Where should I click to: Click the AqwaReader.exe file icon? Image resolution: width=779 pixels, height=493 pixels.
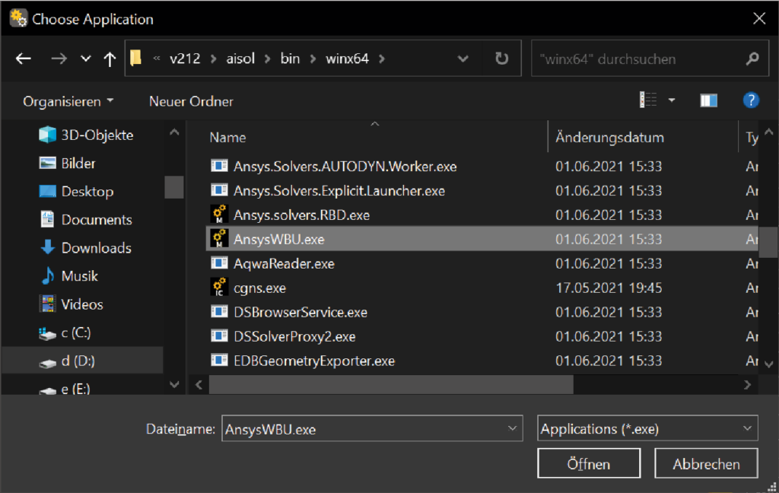coord(219,263)
